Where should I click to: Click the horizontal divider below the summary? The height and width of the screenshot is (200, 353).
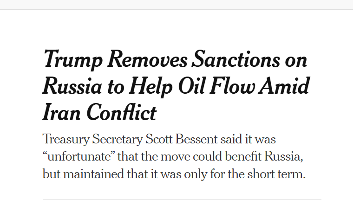182,199
